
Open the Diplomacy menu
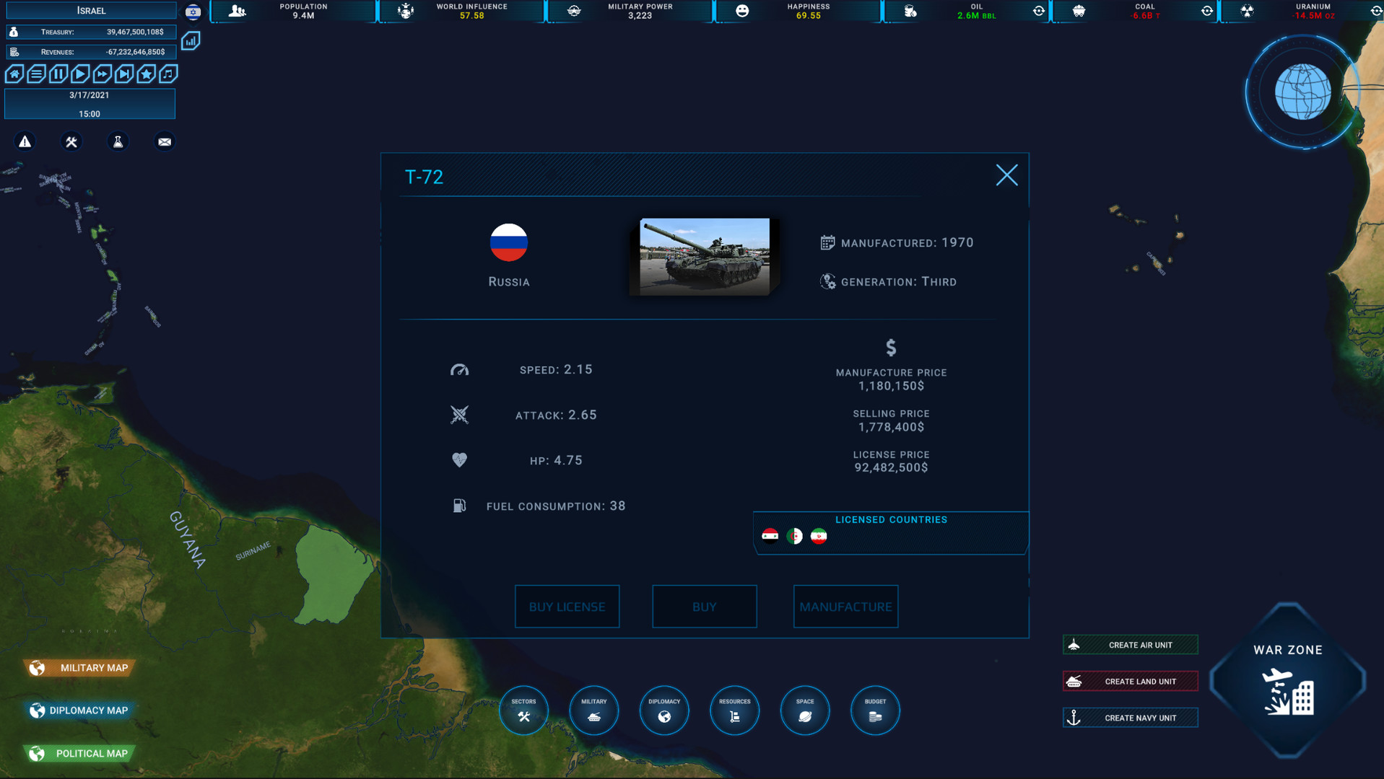tap(663, 710)
